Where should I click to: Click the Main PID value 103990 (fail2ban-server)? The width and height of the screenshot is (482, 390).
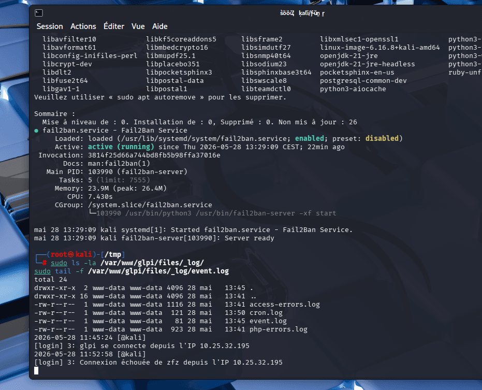tap(137, 171)
